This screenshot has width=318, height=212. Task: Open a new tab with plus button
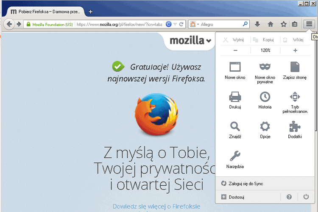click(x=90, y=11)
